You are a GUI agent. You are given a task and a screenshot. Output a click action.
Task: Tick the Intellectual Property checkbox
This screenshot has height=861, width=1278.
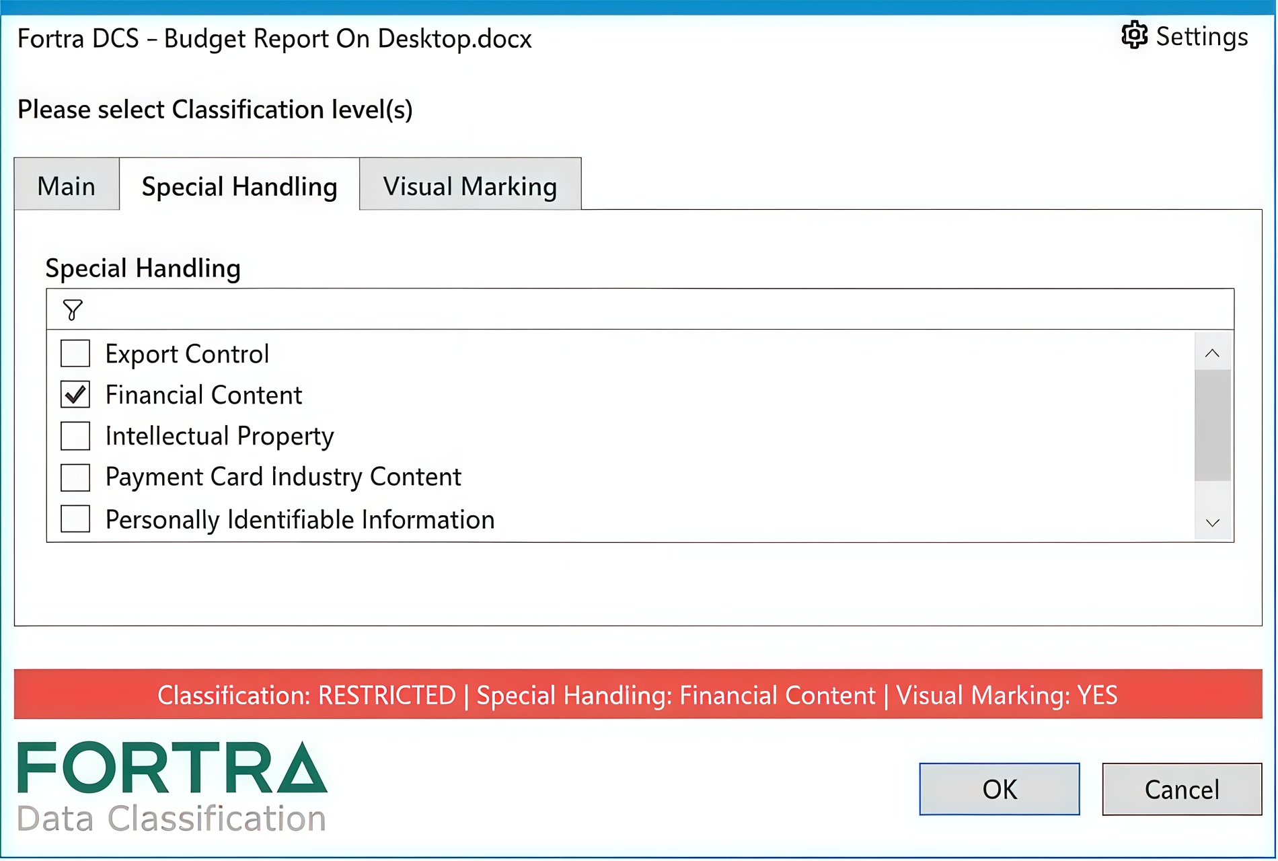coord(75,436)
